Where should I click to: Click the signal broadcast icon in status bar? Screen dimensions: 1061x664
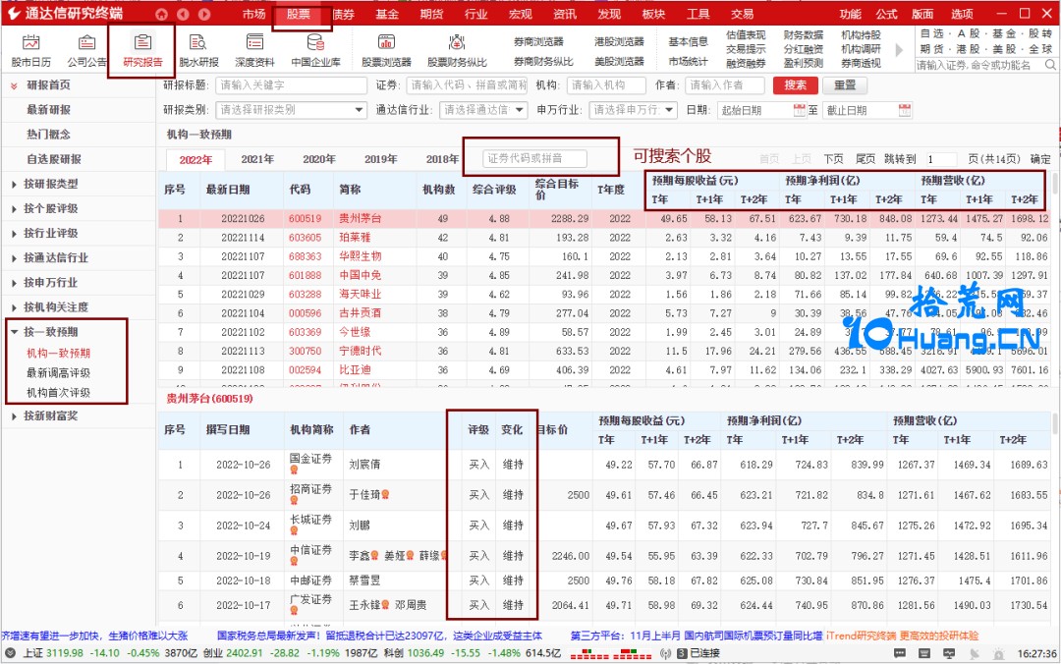[x=666, y=653]
